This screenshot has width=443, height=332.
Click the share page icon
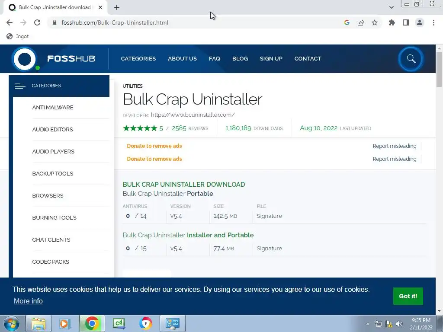pos(361,22)
